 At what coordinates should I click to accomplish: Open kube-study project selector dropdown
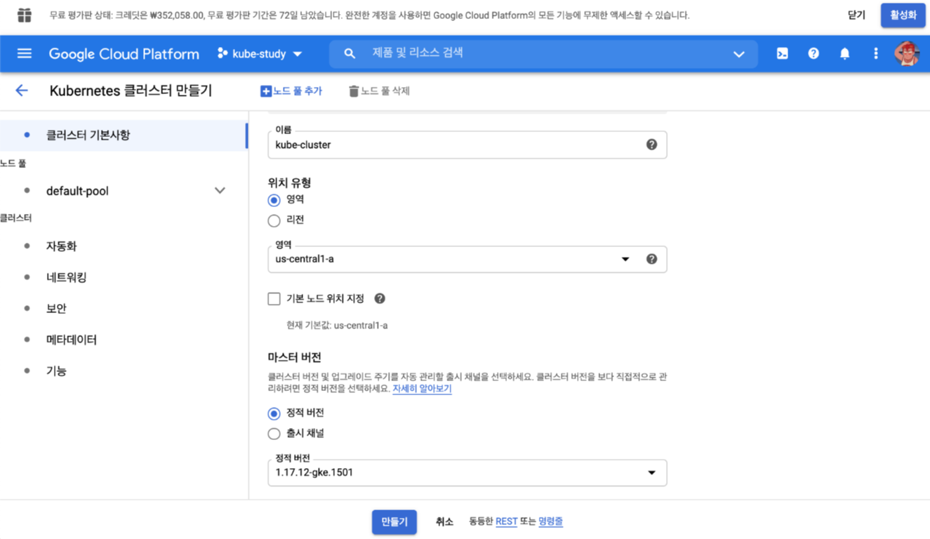coord(260,53)
